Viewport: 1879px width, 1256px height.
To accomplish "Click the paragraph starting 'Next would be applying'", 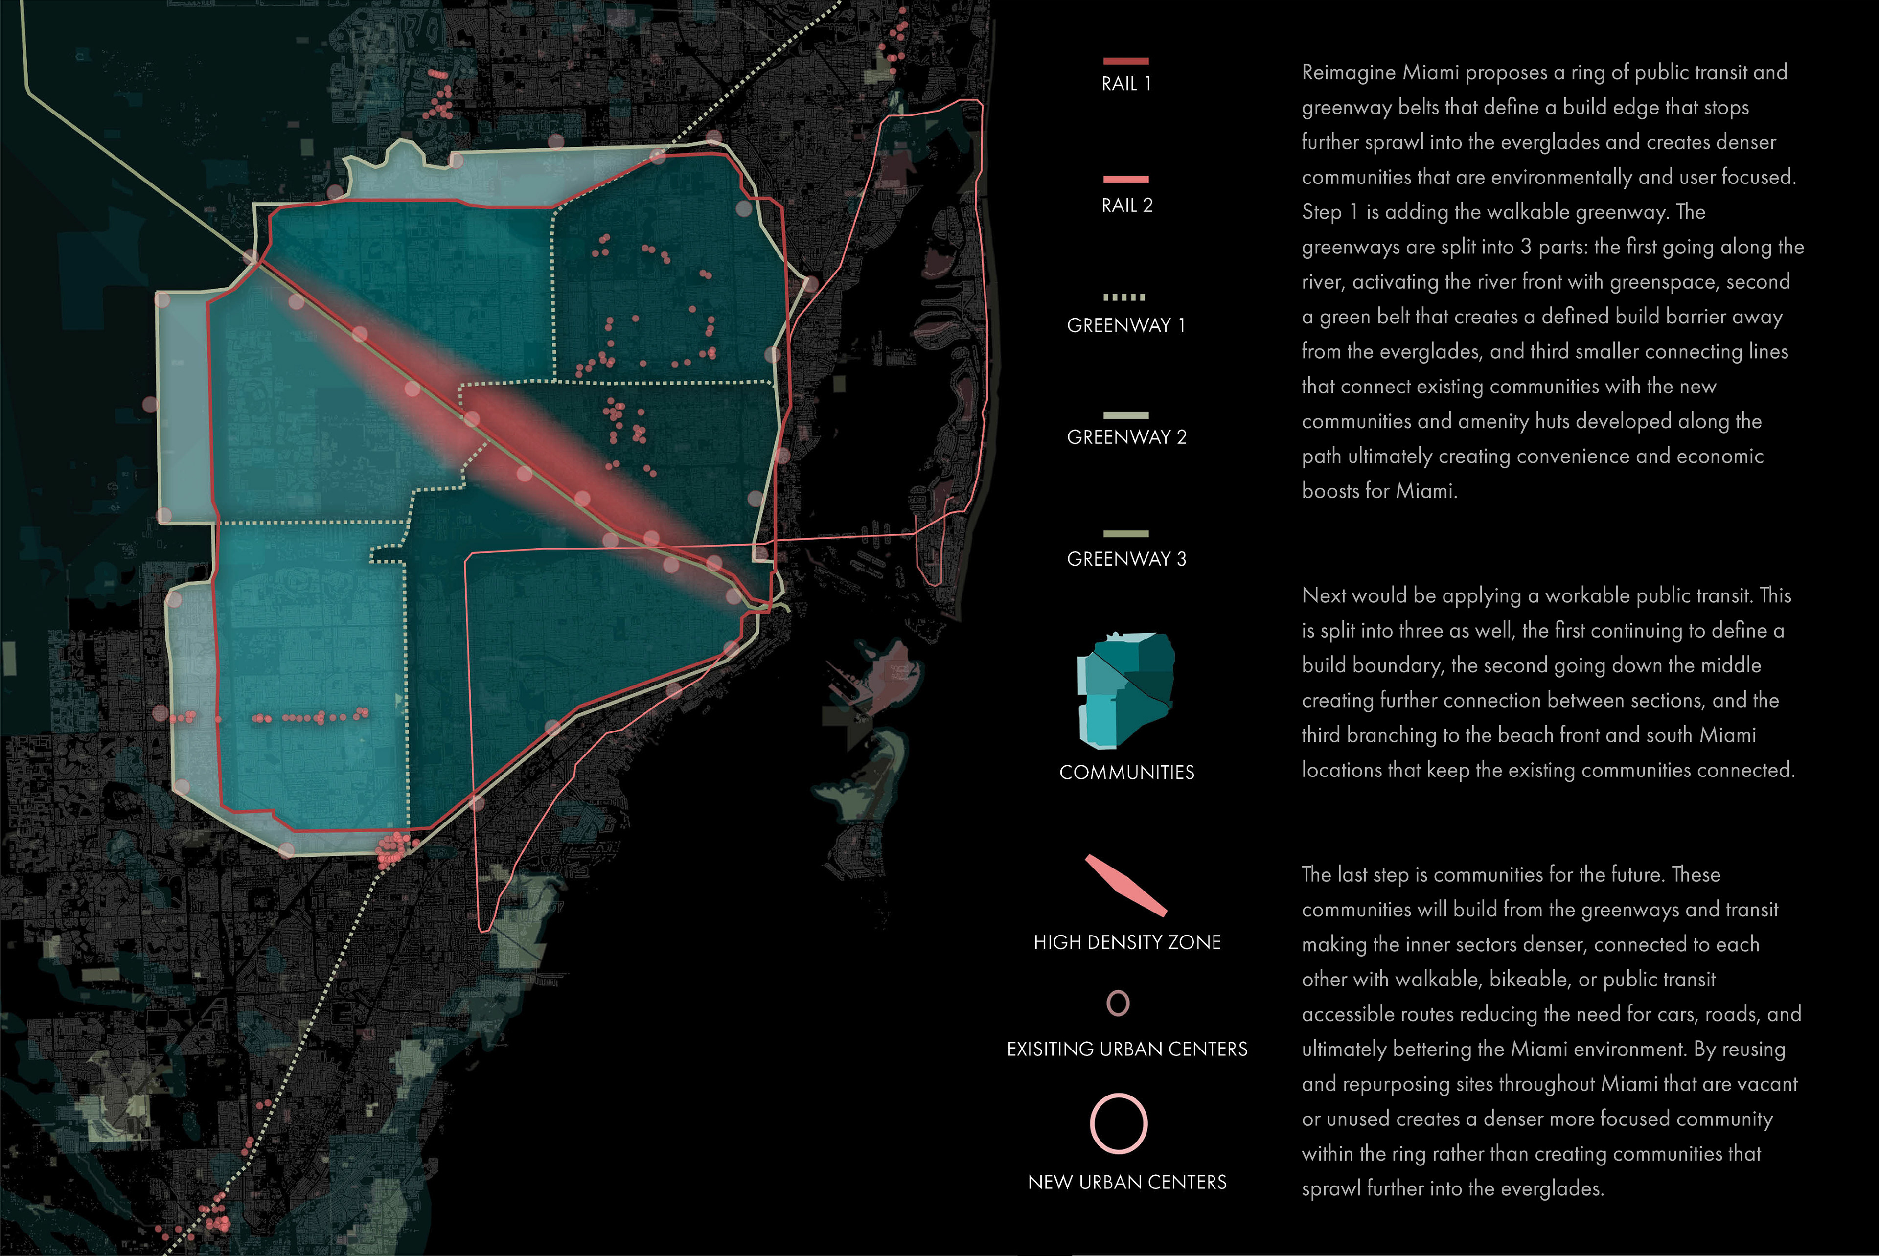I will [x=1547, y=683].
